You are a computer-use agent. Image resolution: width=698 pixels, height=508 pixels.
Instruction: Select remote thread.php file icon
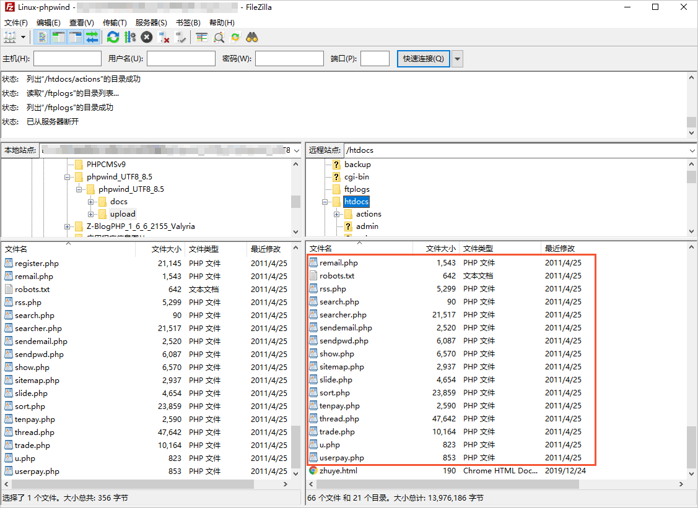[x=313, y=418]
